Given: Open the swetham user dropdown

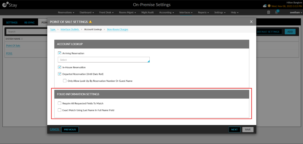Looking at the screenshot, I should click(x=296, y=12).
